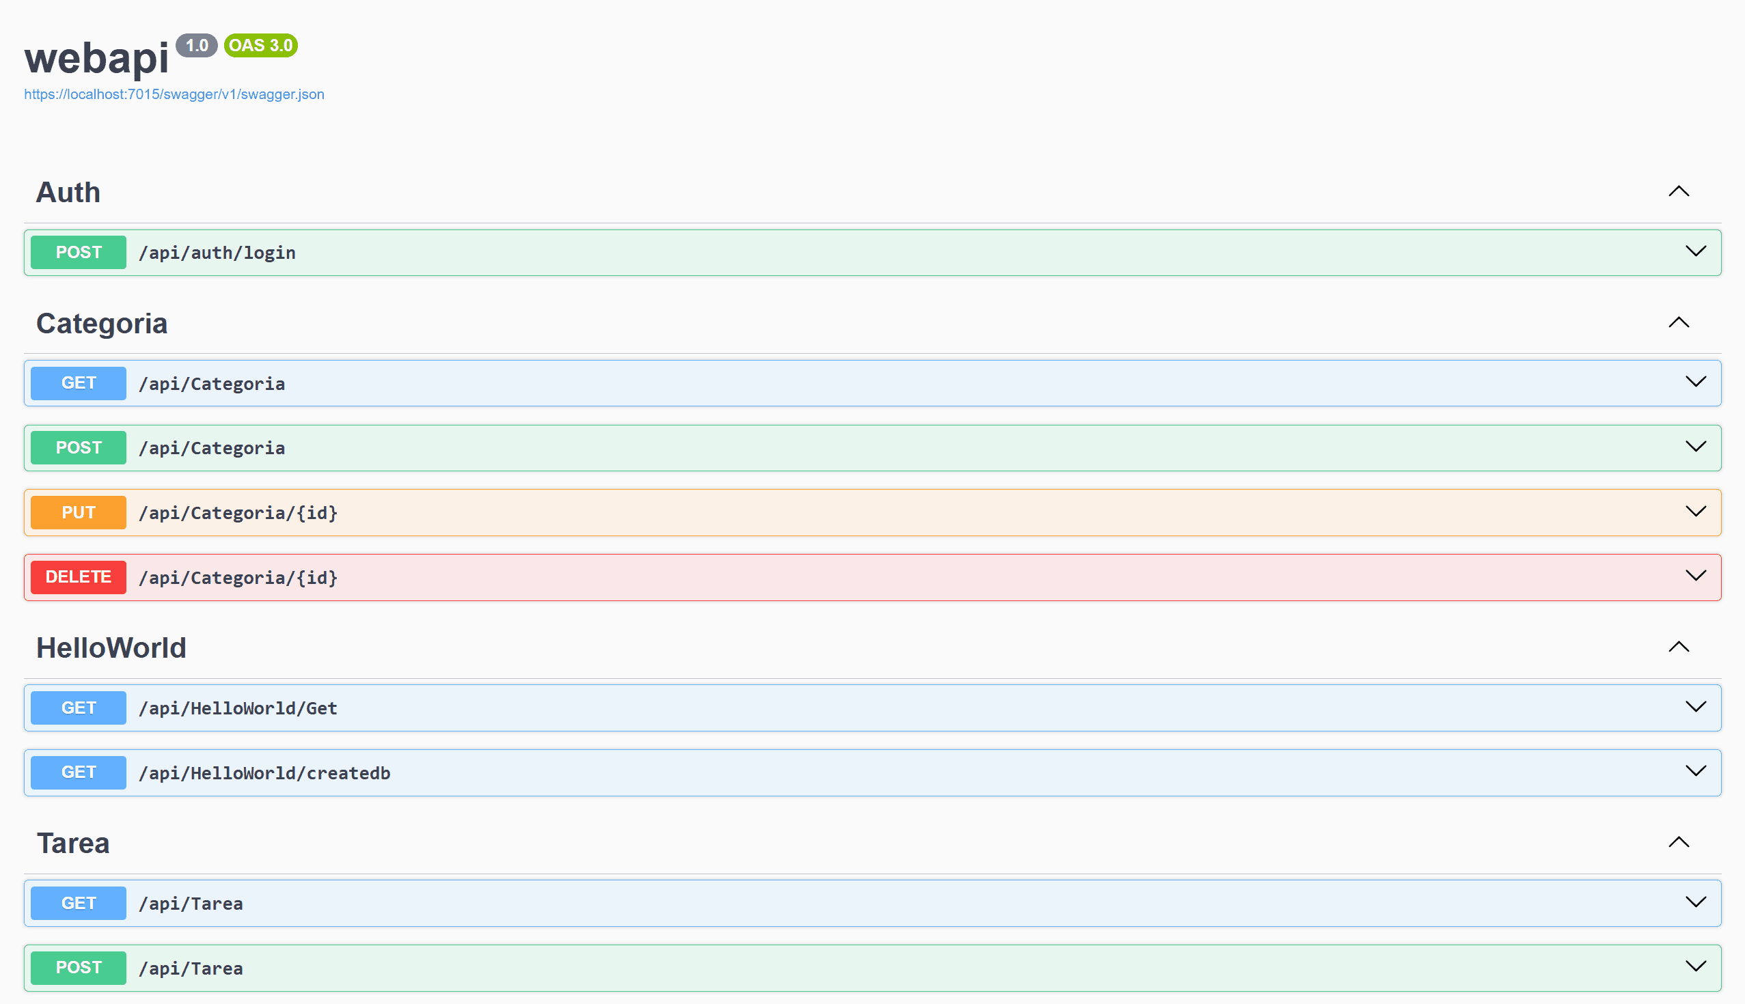Click path text in PUT Categoria/{id} row

(238, 513)
